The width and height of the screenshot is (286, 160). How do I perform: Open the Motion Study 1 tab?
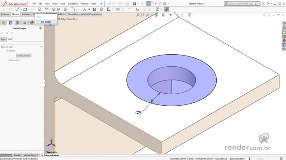31,155
